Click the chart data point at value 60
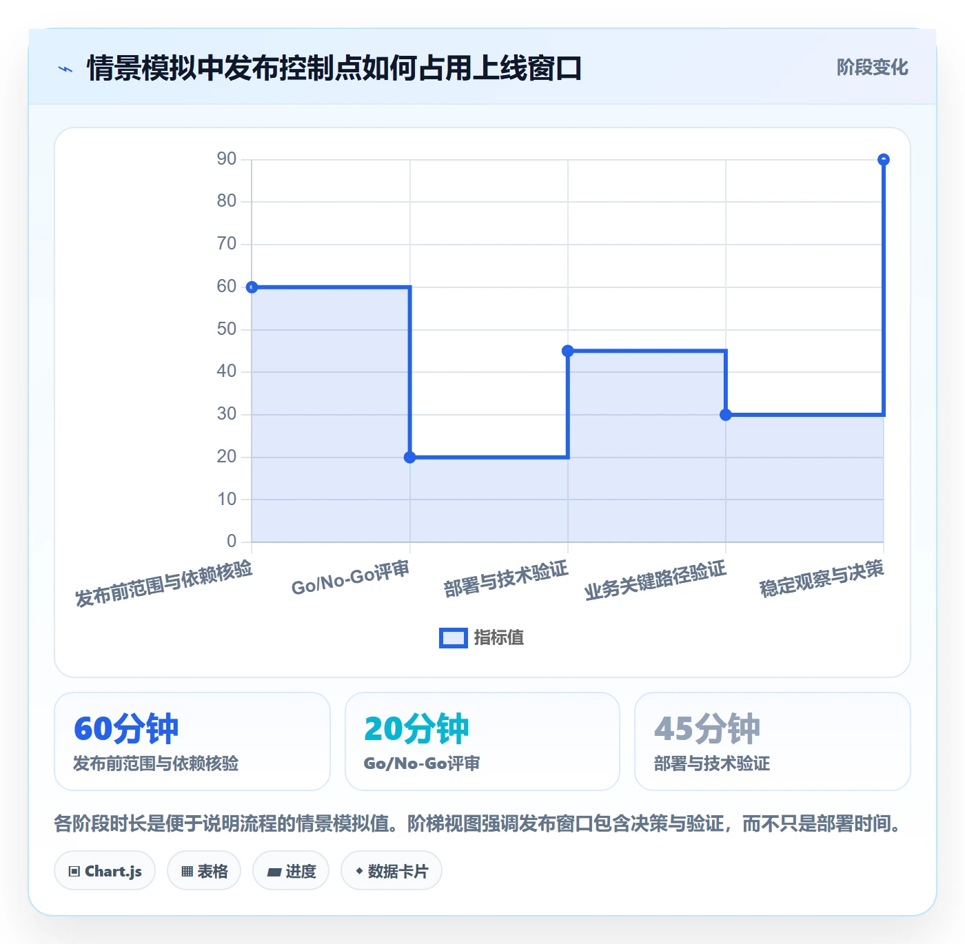The width and height of the screenshot is (965, 944). click(x=252, y=287)
